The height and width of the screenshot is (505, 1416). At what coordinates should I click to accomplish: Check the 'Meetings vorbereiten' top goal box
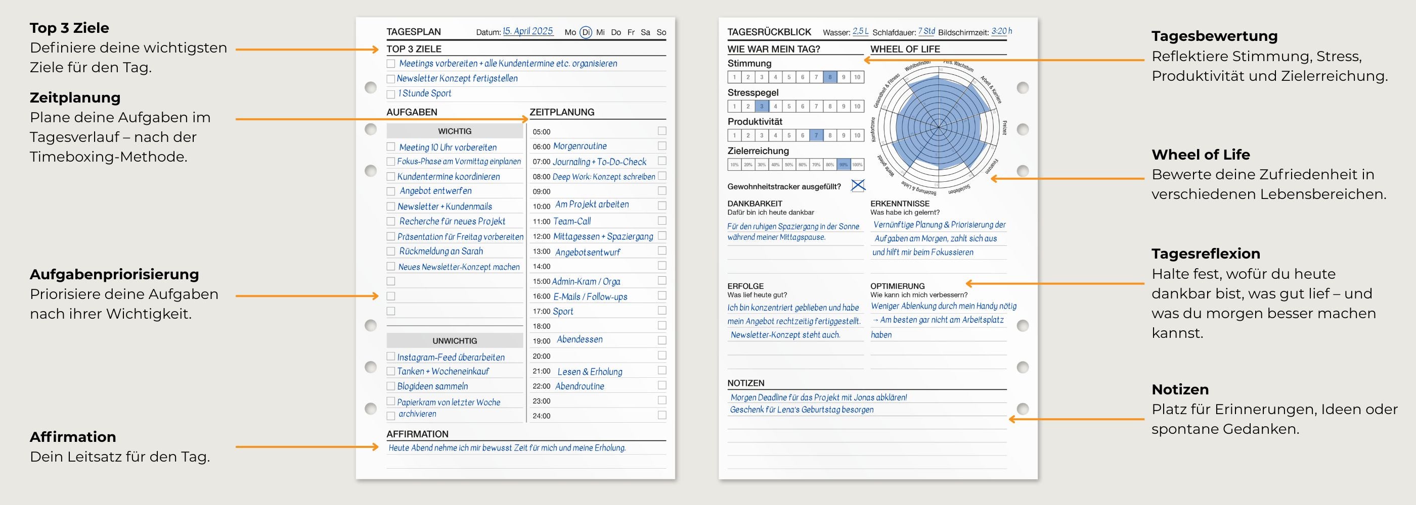click(391, 64)
